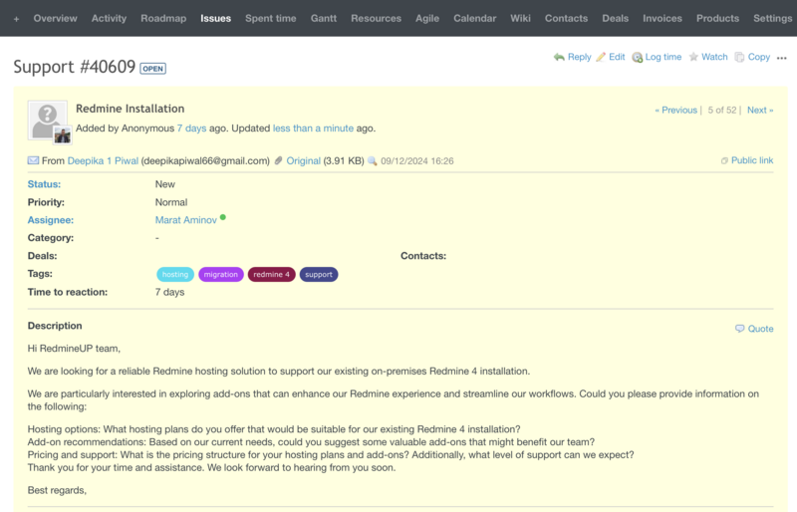Open the Spent time tab

270,18
